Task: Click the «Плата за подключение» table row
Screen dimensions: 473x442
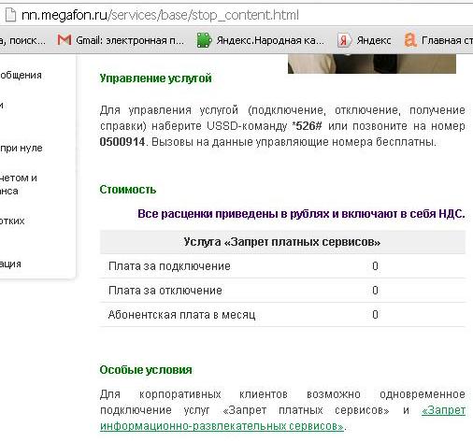Action: tap(282, 266)
